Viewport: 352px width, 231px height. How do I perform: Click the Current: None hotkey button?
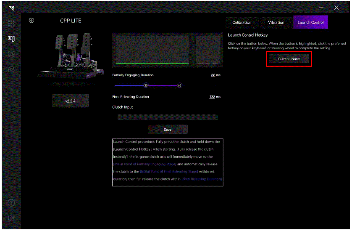pyautogui.click(x=289, y=59)
